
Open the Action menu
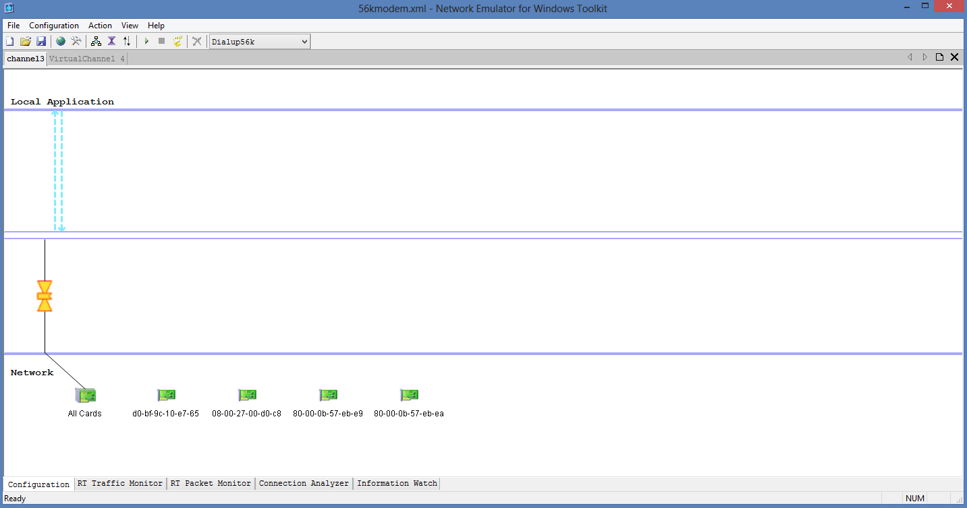[100, 26]
